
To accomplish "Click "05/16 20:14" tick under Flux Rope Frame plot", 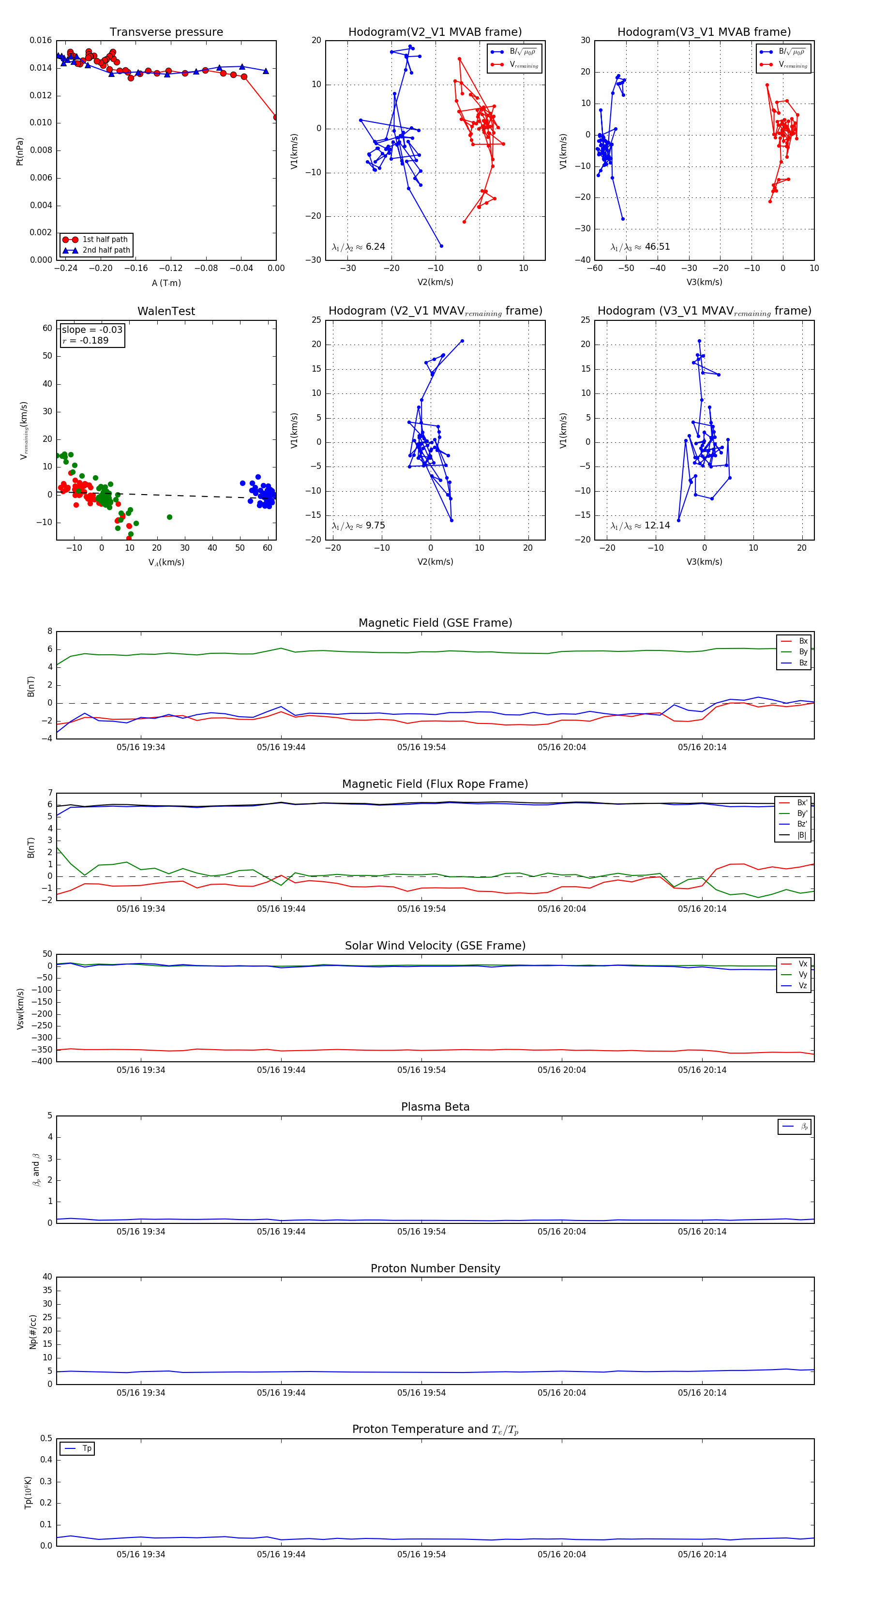I will pyautogui.click(x=702, y=909).
